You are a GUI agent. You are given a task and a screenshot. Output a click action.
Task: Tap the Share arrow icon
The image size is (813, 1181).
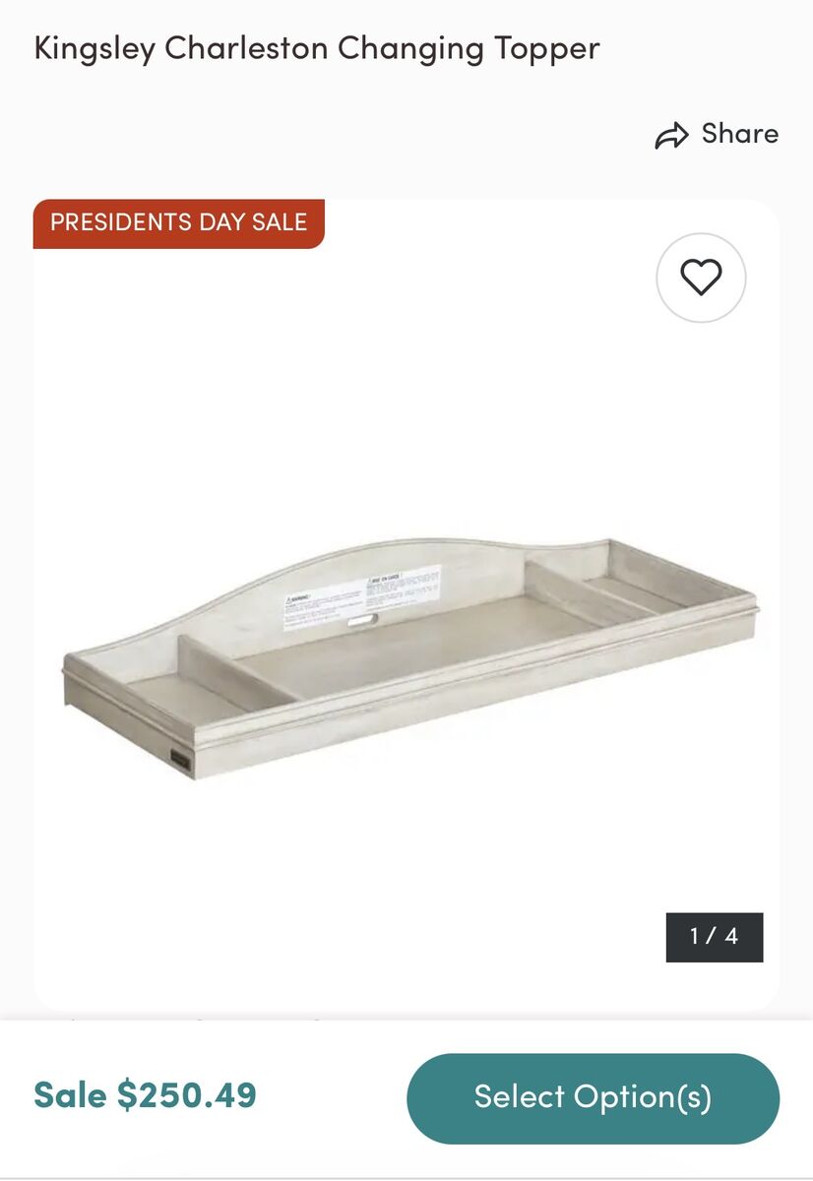pyautogui.click(x=672, y=136)
